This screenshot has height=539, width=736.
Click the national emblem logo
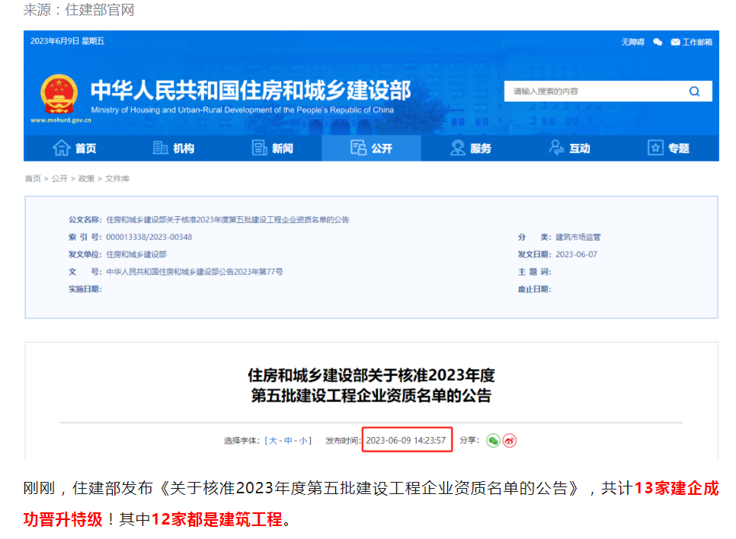pyautogui.click(x=59, y=94)
